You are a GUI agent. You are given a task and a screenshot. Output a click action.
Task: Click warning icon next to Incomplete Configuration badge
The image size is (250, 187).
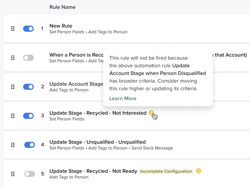click(199, 171)
